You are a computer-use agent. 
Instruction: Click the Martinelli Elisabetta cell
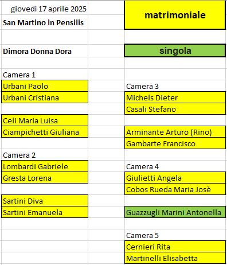(175, 258)
